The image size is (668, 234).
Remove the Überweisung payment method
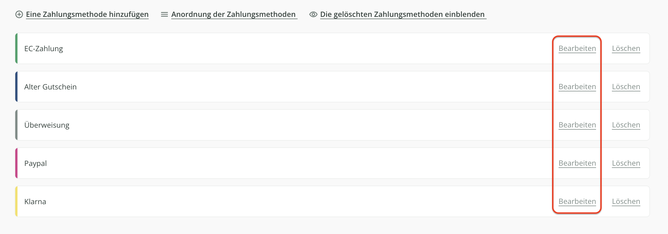[626, 125]
